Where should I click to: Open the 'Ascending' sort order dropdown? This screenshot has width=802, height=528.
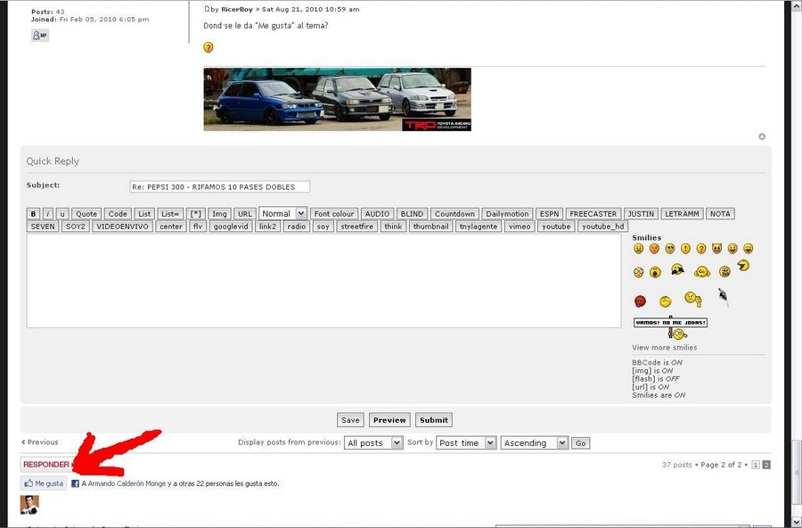(x=534, y=443)
